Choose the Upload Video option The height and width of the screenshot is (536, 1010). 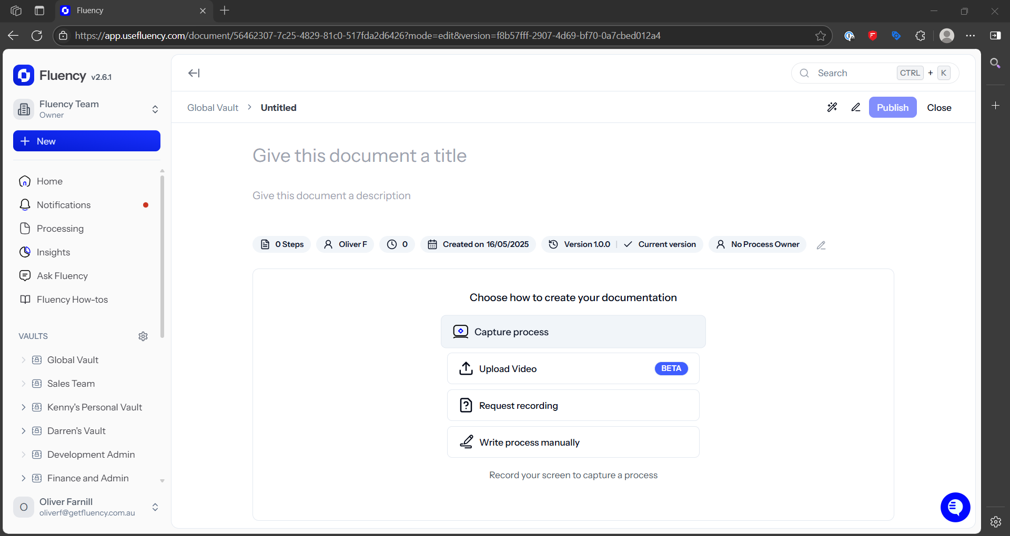(573, 368)
